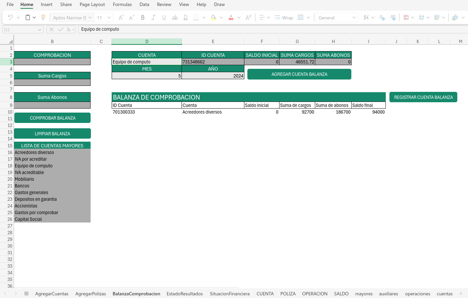Screen dimensions: 468x298
Task: Toggle italic formatting
Action: [x=153, y=17]
